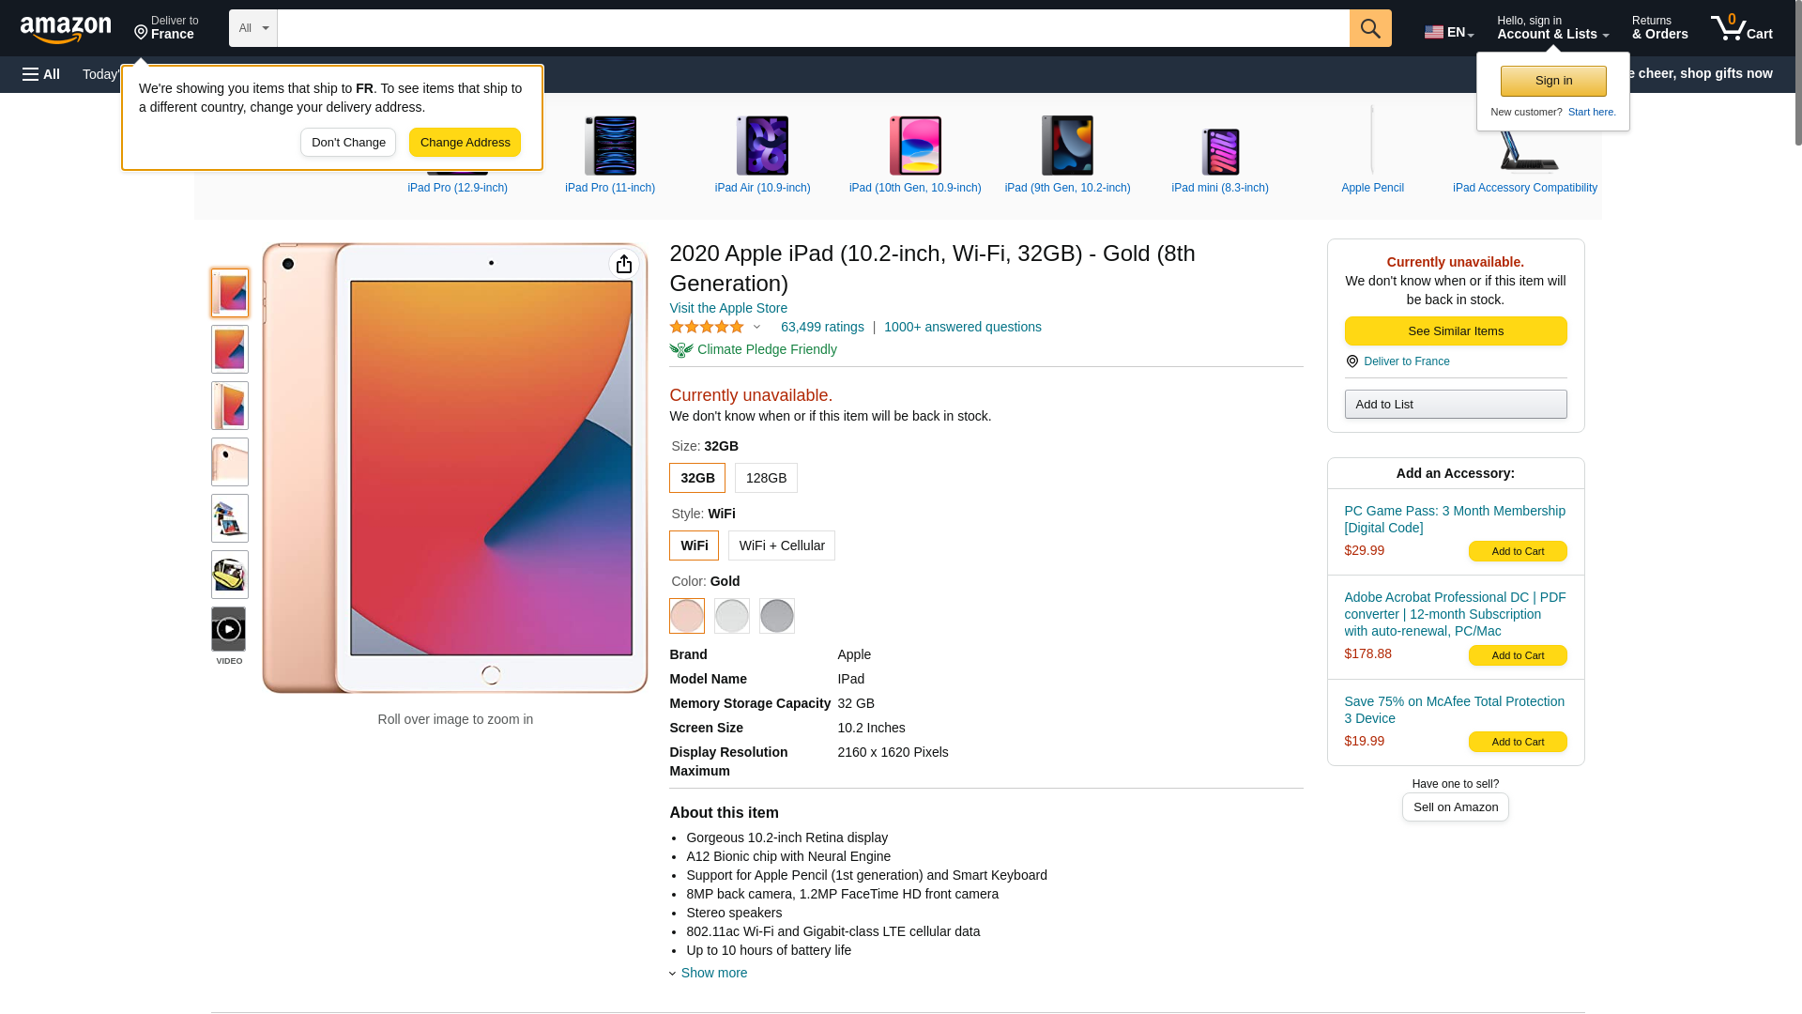The height and width of the screenshot is (1014, 1802).
Task: Click the iPad mini (8.3-inch) icon
Action: [x=1220, y=152]
